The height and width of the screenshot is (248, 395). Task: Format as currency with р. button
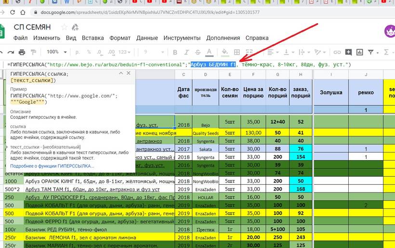pyautogui.click(x=78, y=52)
